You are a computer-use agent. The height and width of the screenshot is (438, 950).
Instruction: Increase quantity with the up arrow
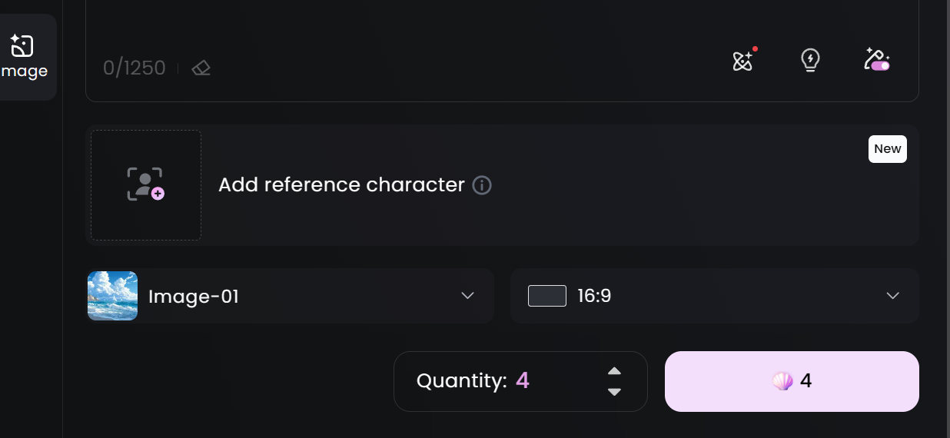614,371
